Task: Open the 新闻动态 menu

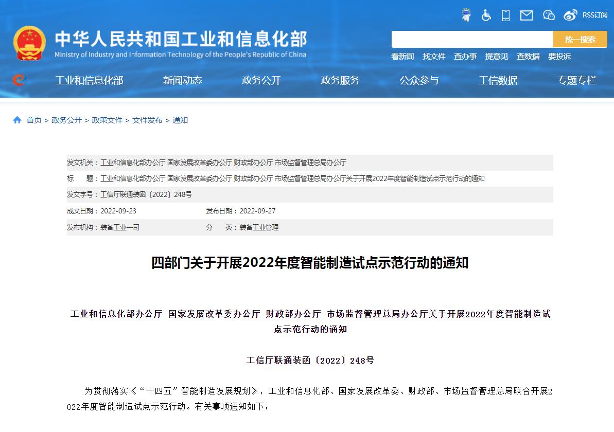Action: click(182, 80)
